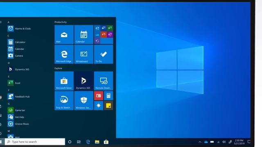
Task: Open the Calendar tile in Productivity group
Action: [x=84, y=34]
